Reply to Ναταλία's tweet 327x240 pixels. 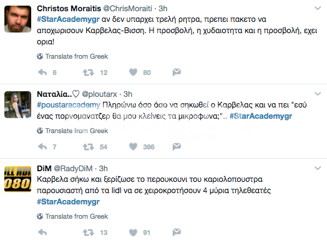click(42, 147)
